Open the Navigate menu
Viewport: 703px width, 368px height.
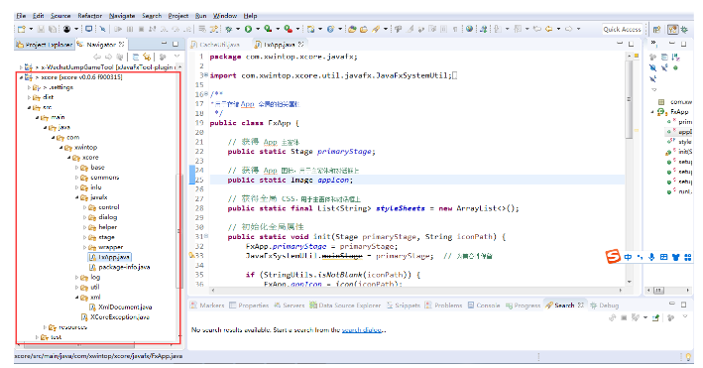pyautogui.click(x=122, y=16)
